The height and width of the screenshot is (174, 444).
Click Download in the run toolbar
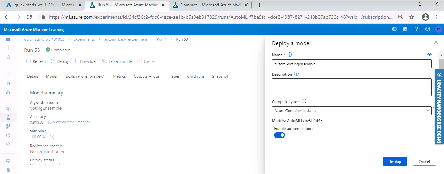[86, 61]
